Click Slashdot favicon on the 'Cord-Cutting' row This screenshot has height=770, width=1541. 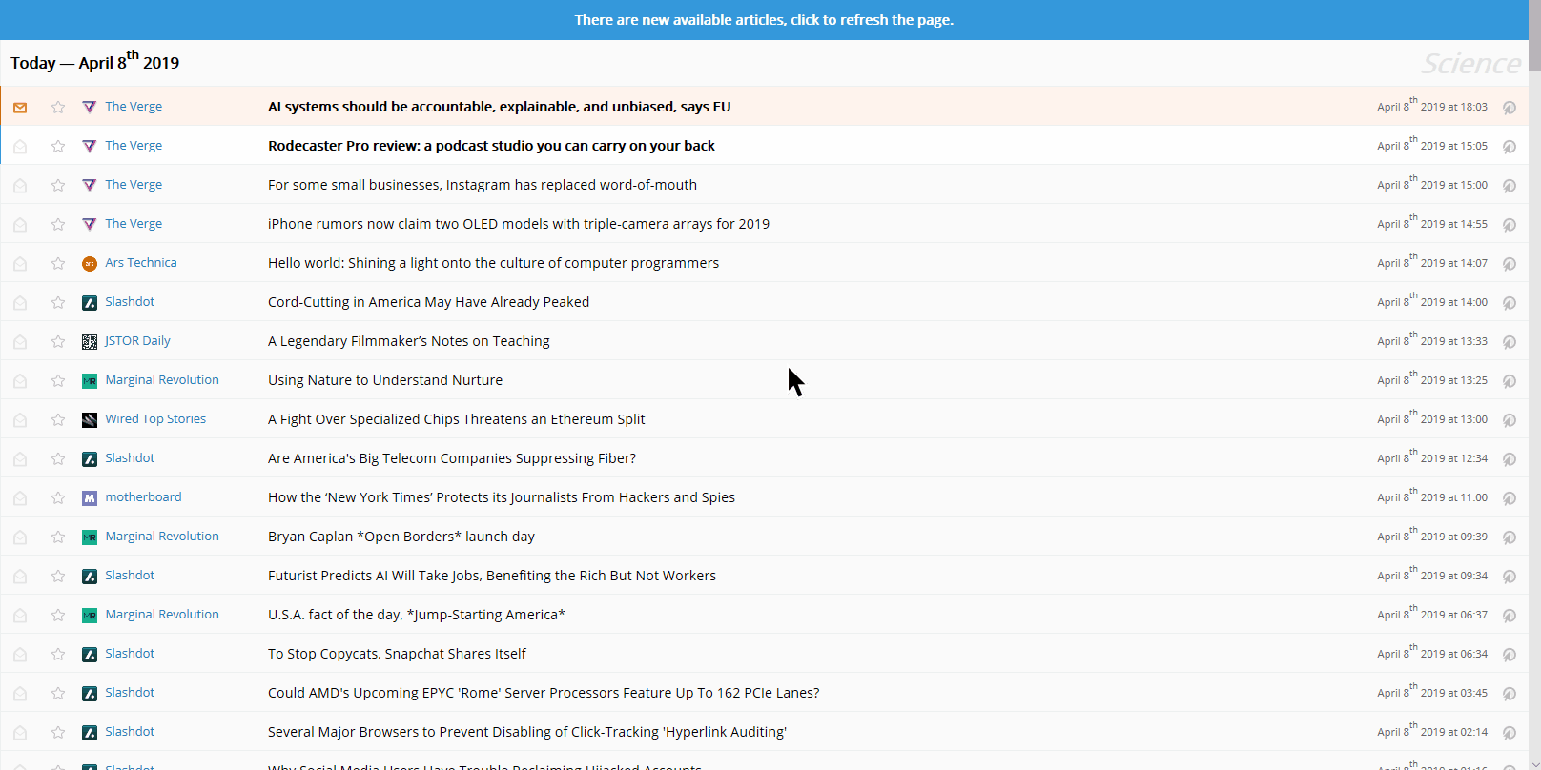(90, 303)
